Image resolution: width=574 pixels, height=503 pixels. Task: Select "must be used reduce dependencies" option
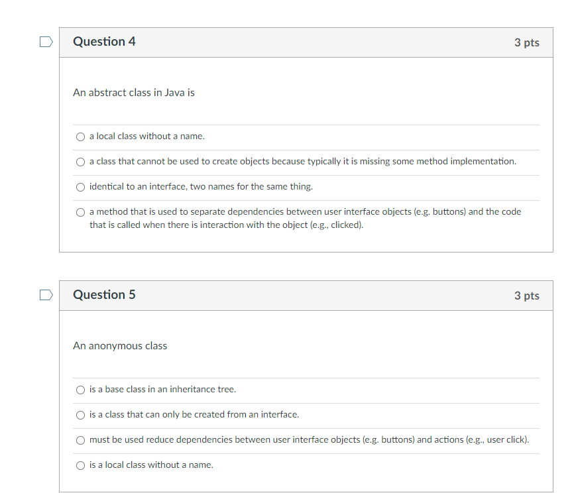(80, 440)
